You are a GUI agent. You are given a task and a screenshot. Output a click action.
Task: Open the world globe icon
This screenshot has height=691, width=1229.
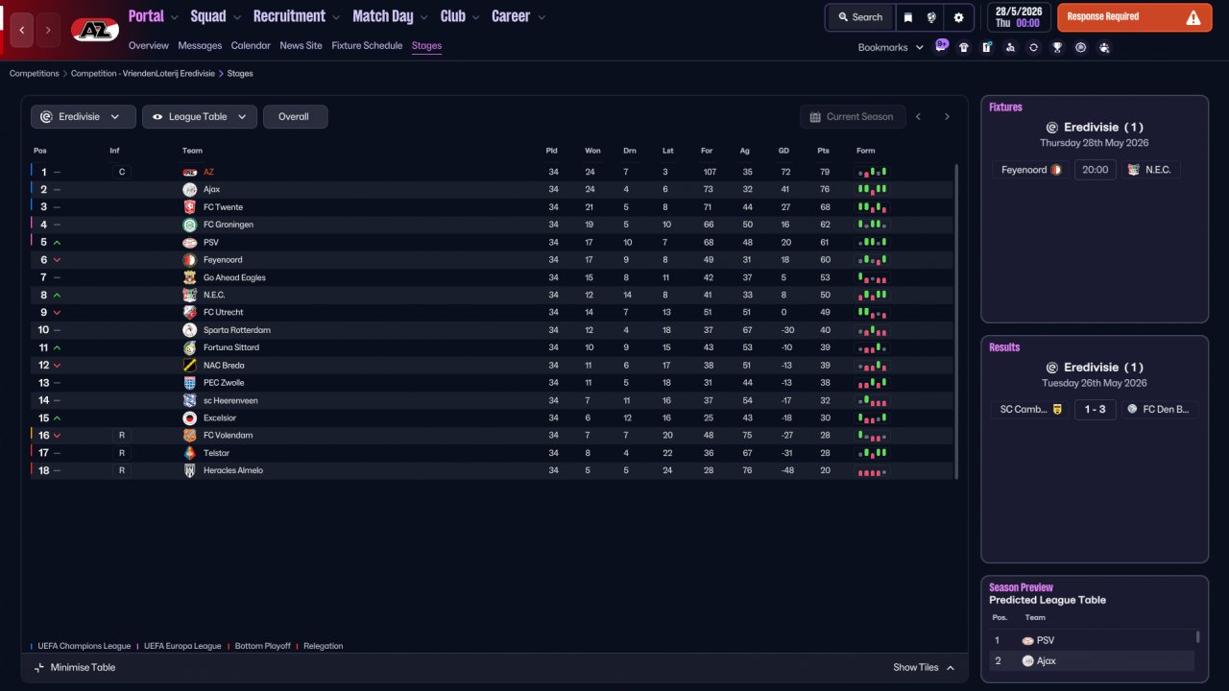click(931, 17)
